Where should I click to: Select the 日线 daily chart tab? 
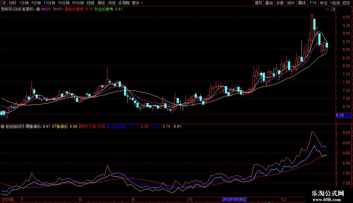click(x=91, y=3)
